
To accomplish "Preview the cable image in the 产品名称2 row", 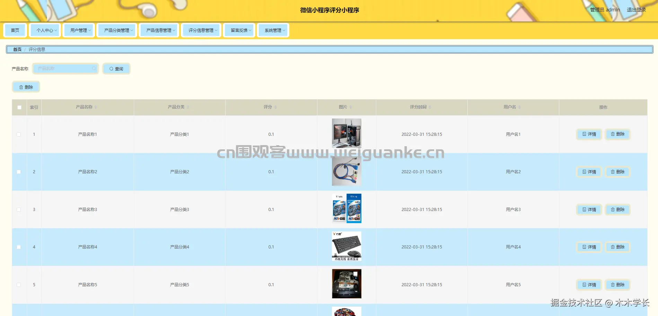I will pos(346,171).
